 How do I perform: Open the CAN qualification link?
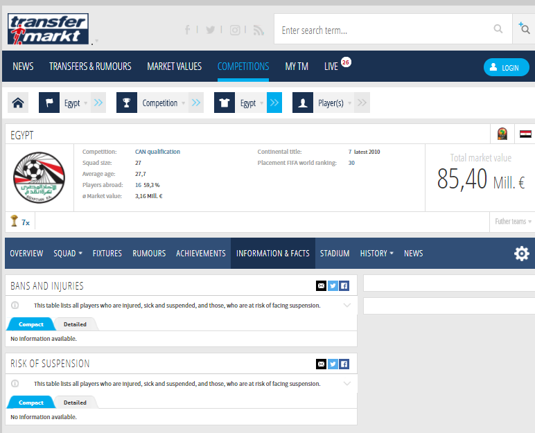point(157,152)
